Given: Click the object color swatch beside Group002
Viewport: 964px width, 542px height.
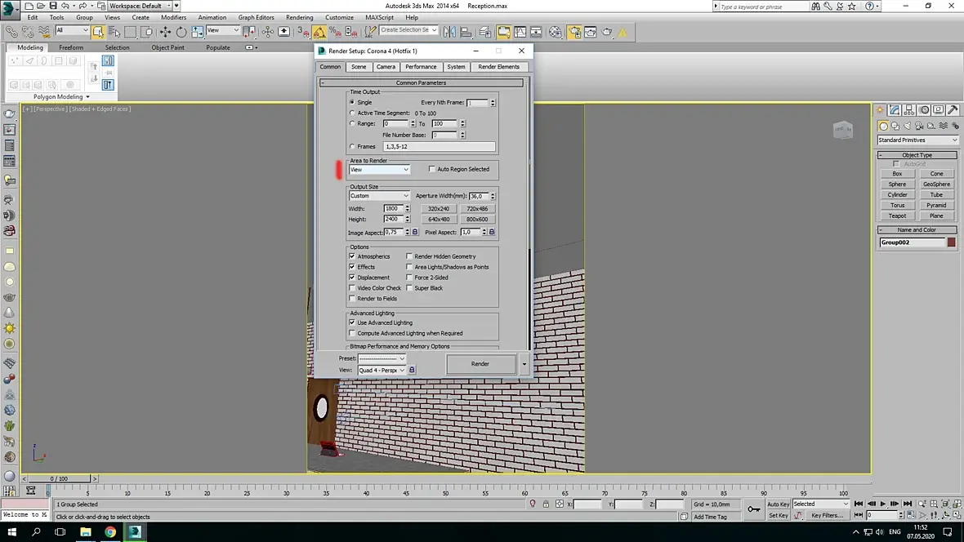Looking at the screenshot, I should click(x=952, y=242).
